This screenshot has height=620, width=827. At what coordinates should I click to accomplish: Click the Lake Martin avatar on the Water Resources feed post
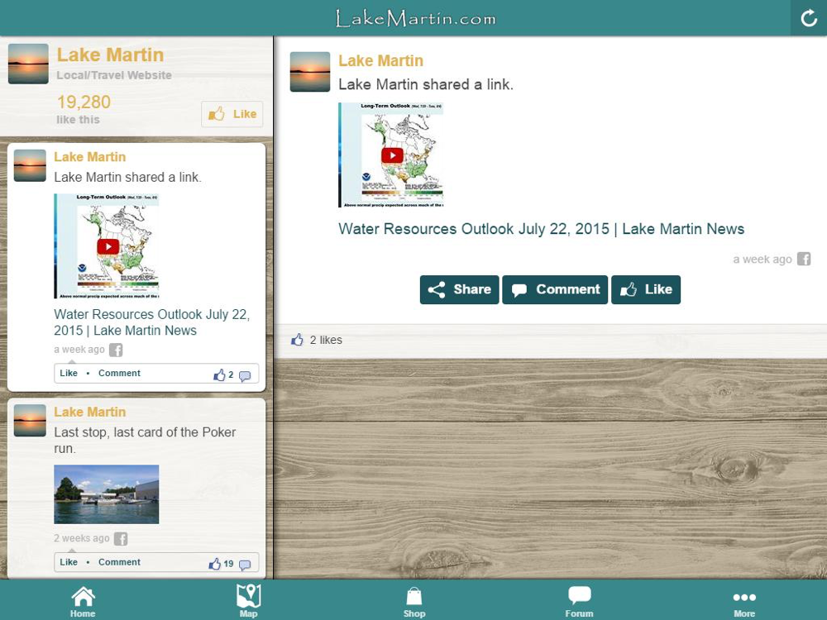(30, 165)
